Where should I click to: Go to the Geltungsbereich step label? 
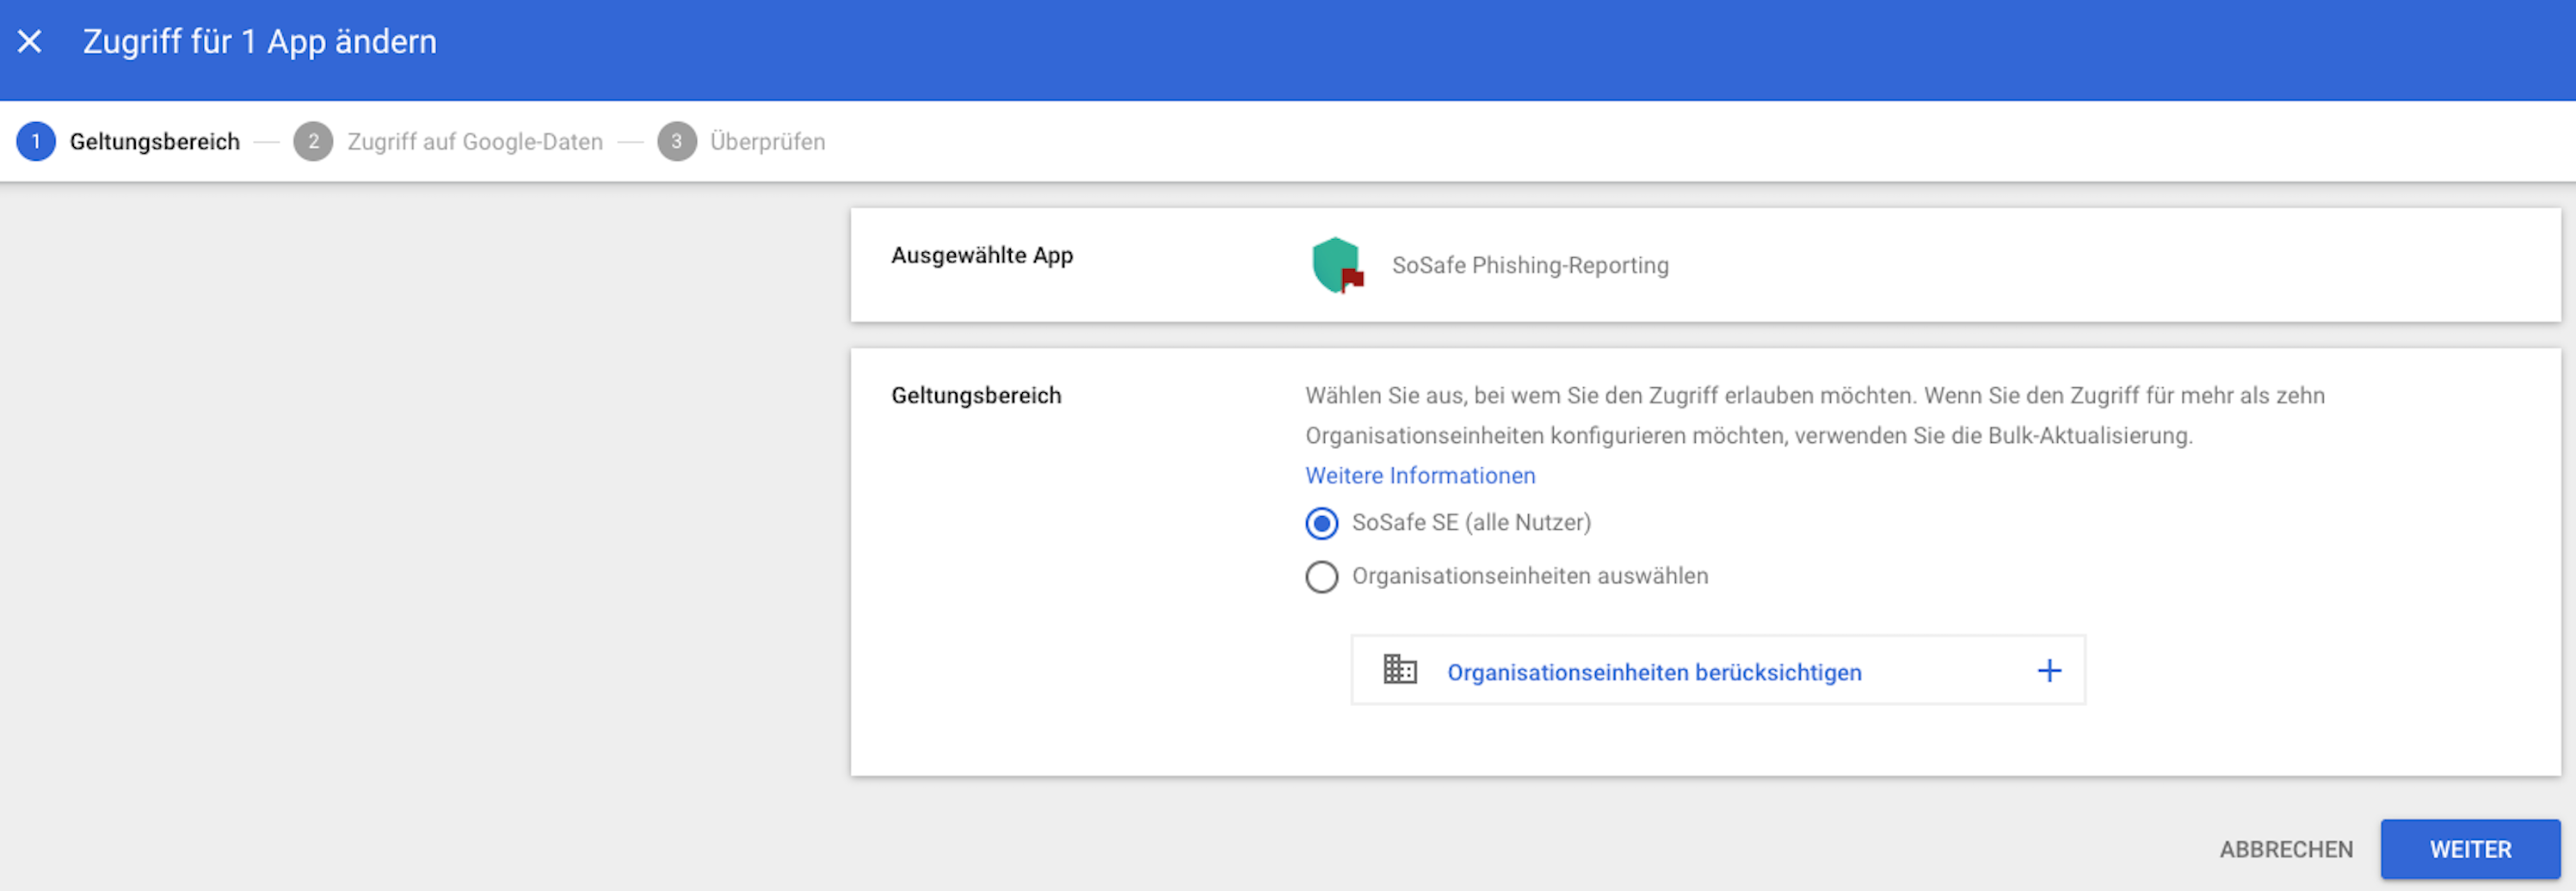coord(154,141)
